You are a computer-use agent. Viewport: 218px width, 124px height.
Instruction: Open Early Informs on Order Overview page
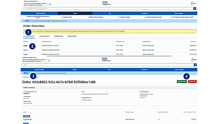144,13
